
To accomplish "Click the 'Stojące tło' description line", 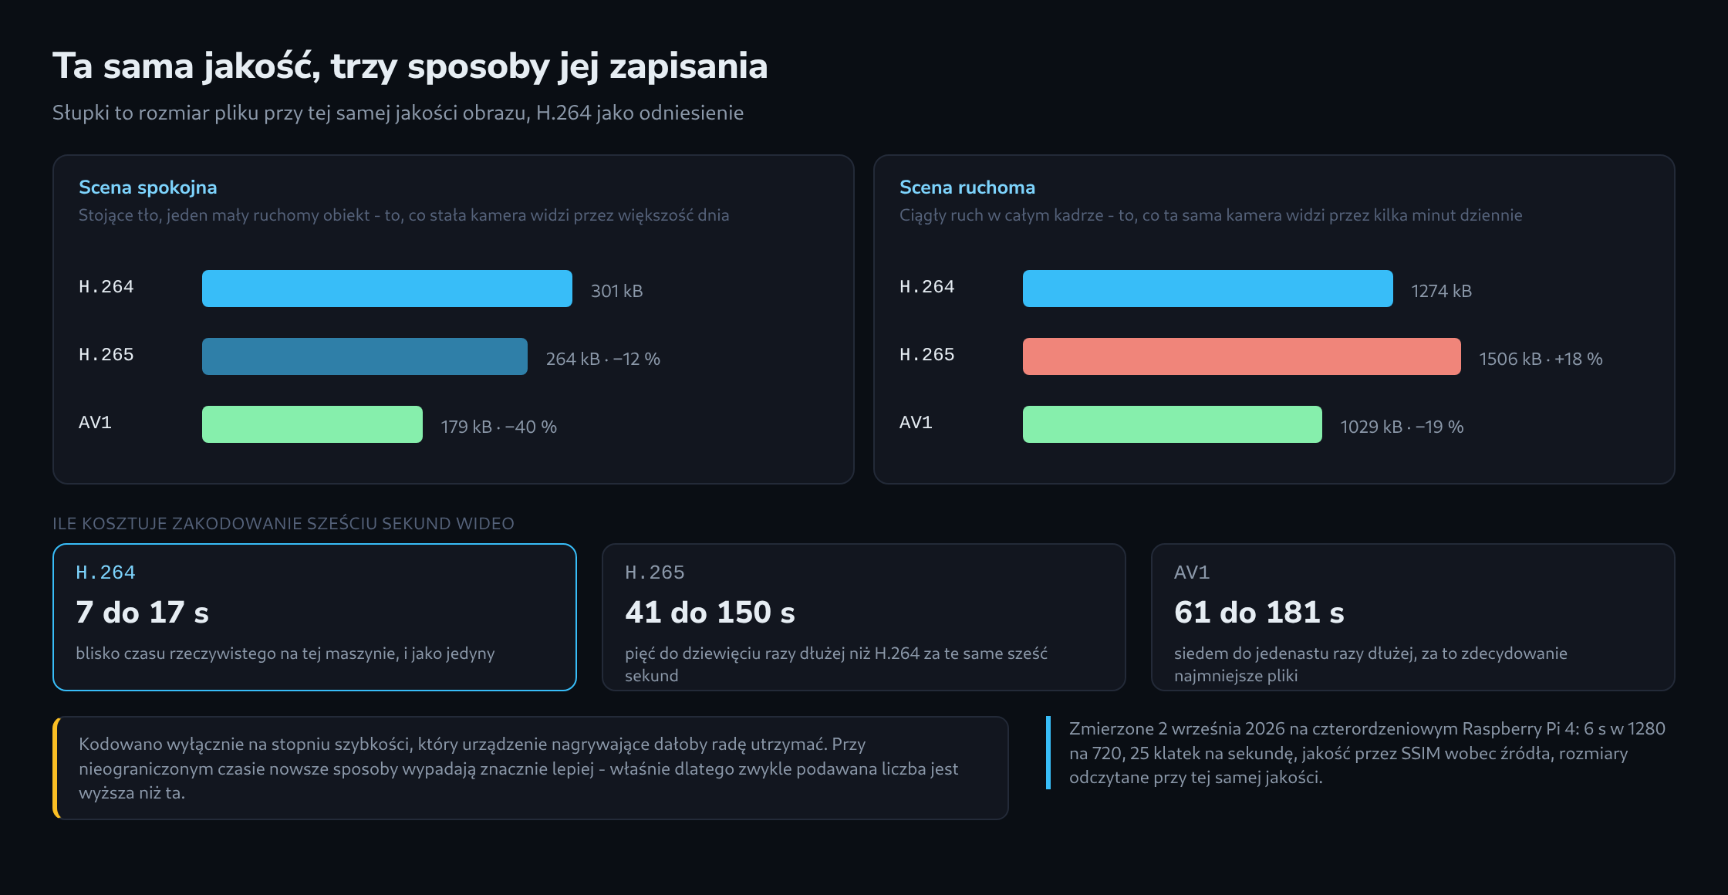I will (x=403, y=215).
